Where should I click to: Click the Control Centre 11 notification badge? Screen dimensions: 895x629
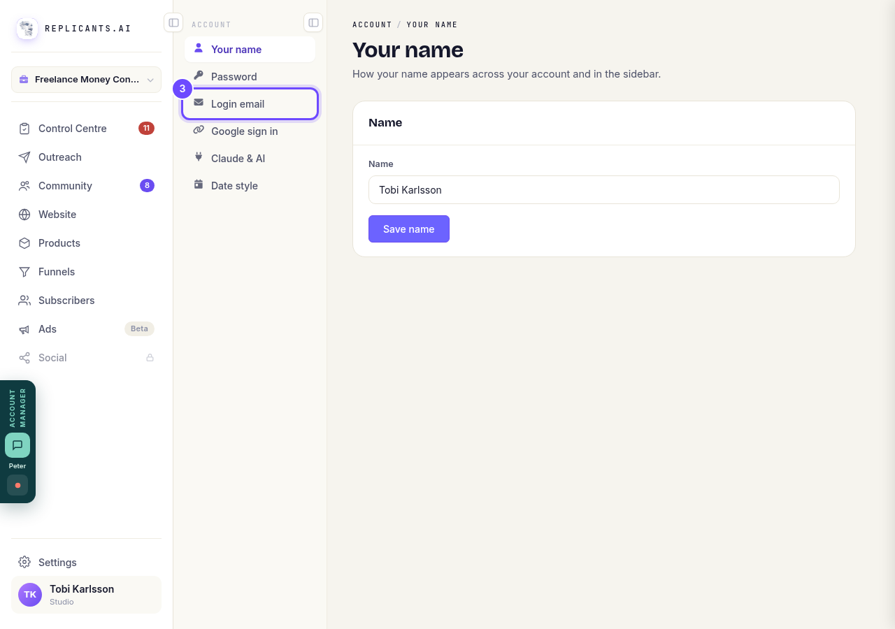coord(146,129)
